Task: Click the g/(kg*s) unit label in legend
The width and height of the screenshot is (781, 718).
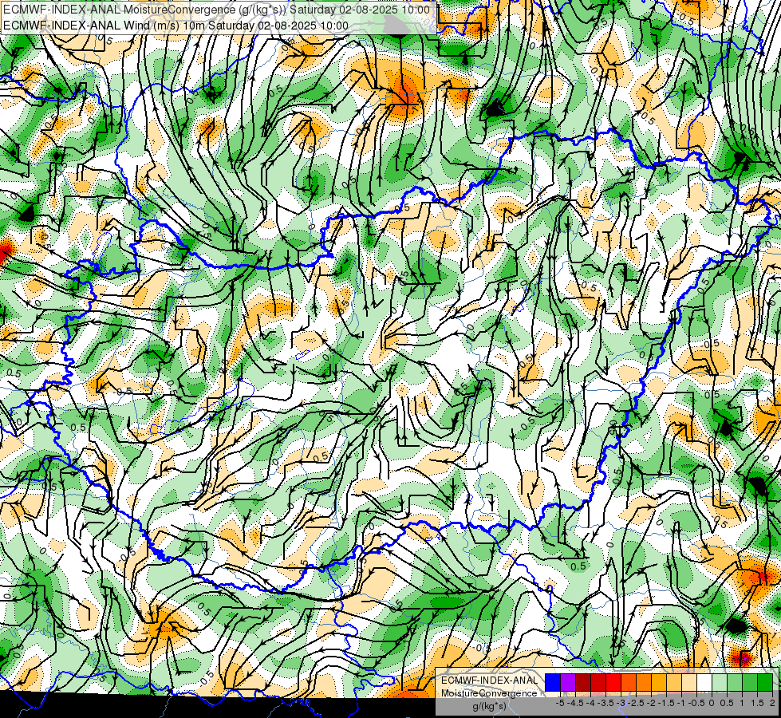Action: point(489,707)
